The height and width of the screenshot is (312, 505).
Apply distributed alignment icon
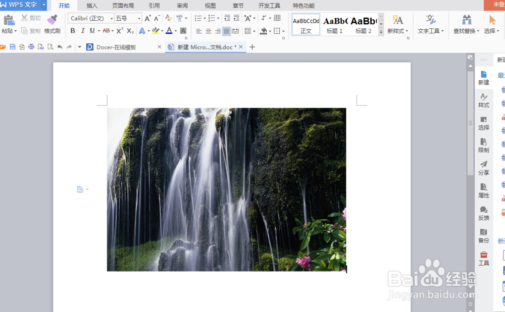[x=236, y=31]
